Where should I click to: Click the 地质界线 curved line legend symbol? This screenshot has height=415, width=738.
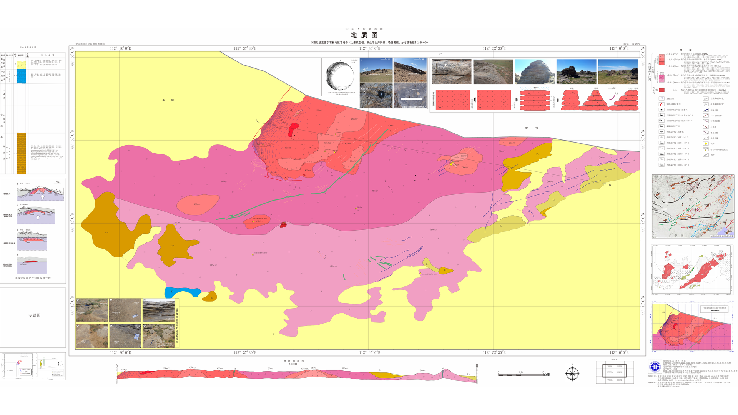point(706,138)
